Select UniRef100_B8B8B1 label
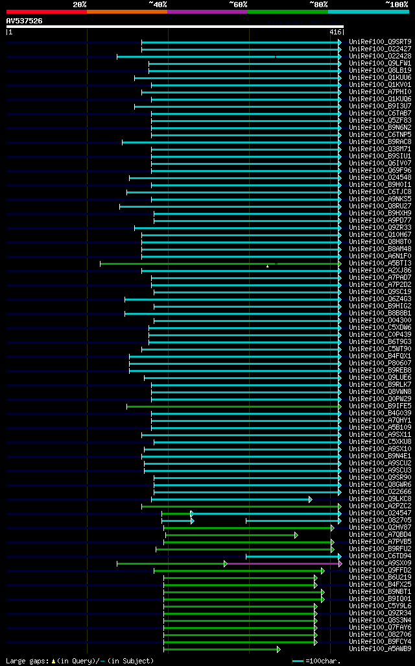Viewport: 415px width, 666px height. pyautogui.click(x=380, y=314)
